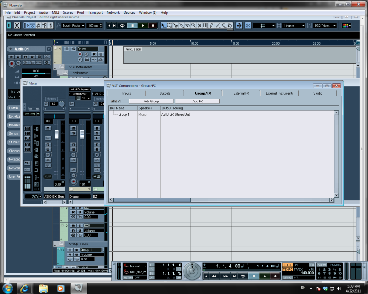The width and height of the screenshot is (368, 294).
Task: Select the Zoom magnifier tool
Action: click(193, 25)
